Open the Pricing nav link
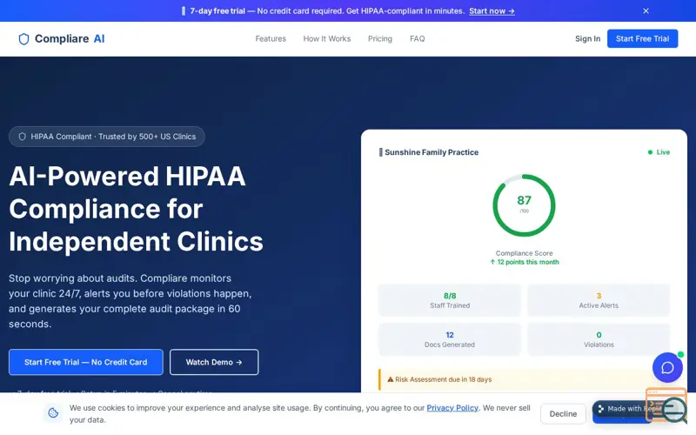Viewport: 696px width, 435px height. click(x=380, y=39)
